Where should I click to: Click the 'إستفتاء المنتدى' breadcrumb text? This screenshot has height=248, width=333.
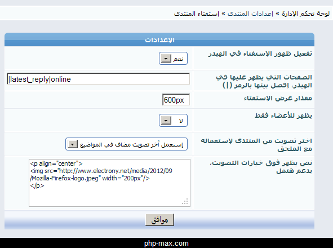click(197, 14)
